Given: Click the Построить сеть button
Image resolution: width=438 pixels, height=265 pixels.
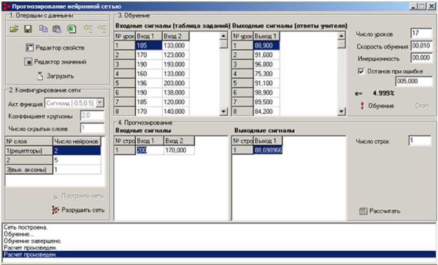Looking at the screenshot, I should point(79,196).
